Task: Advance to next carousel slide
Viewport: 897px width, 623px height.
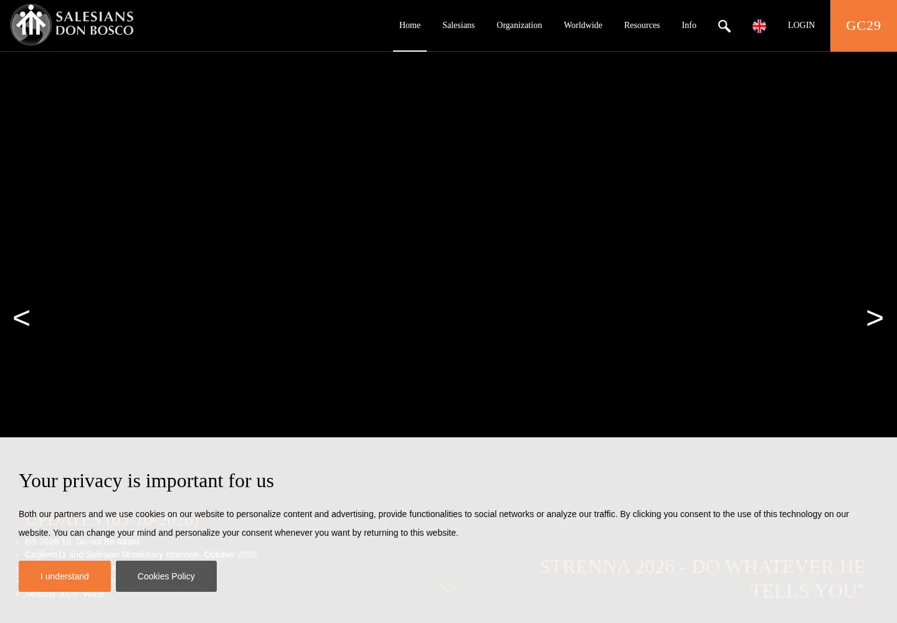Action: coord(875,318)
